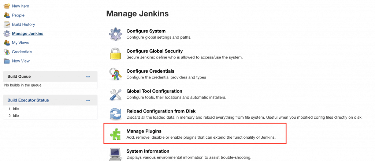Collapse the Build Queue panel
Screen dimensions: 375x161
coord(88,77)
